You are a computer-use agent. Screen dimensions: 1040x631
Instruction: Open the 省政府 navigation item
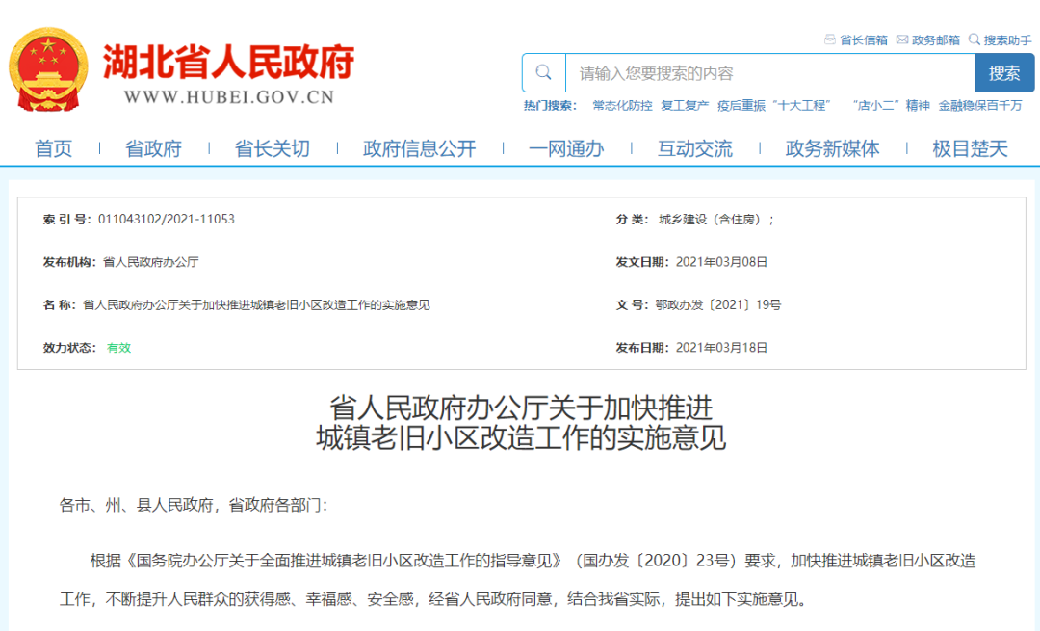tap(153, 148)
